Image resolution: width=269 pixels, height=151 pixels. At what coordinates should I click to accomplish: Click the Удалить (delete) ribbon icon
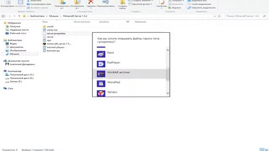tap(91, 4)
